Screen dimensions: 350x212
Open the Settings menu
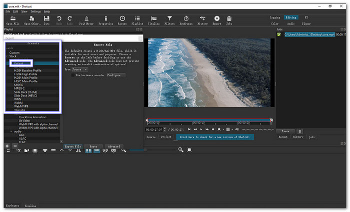(35, 11)
